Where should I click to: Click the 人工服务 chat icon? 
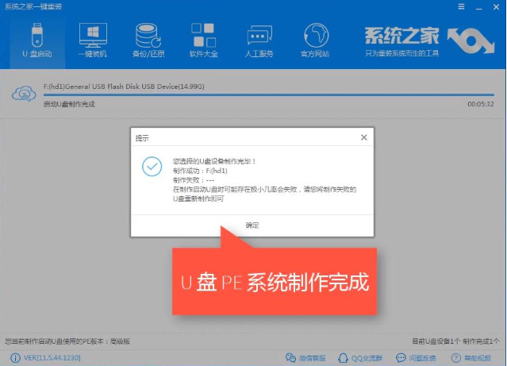tap(259, 40)
